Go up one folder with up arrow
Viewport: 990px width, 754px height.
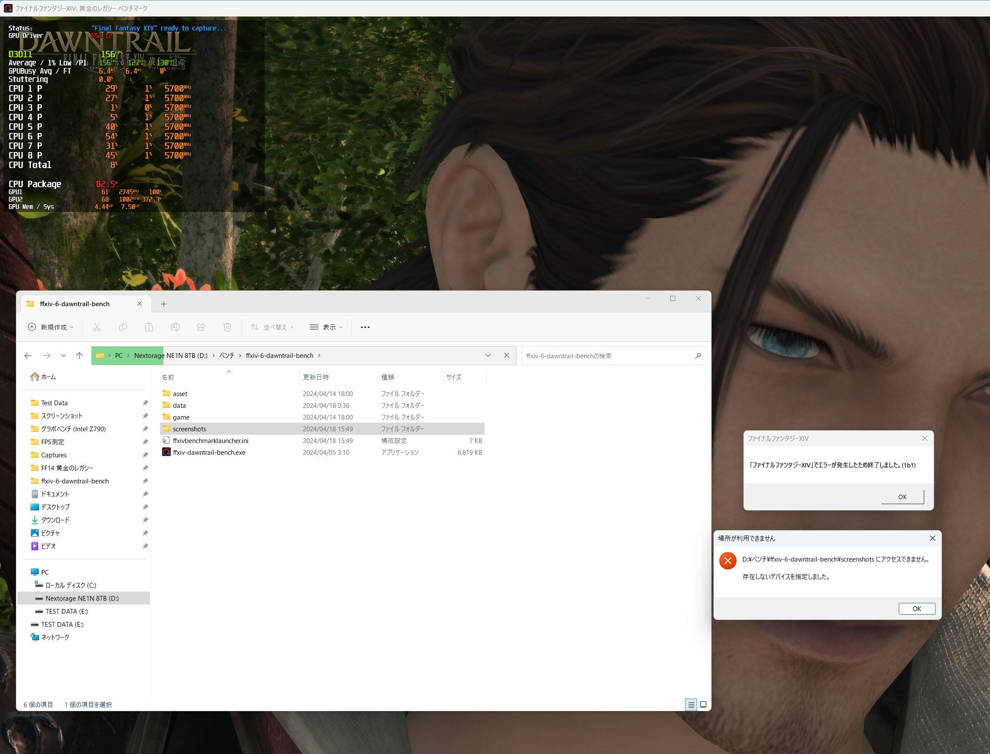pyautogui.click(x=80, y=355)
